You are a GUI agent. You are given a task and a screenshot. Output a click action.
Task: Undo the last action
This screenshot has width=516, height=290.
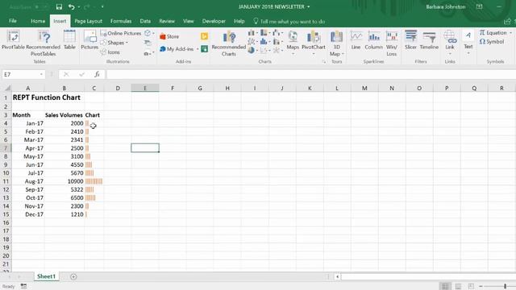click(72, 6)
